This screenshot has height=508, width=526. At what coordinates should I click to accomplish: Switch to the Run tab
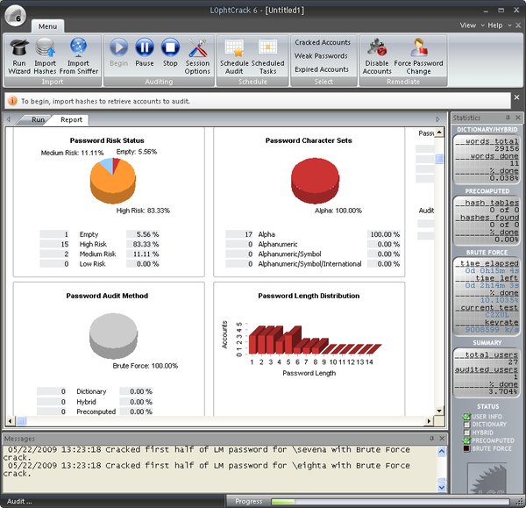[x=38, y=119]
